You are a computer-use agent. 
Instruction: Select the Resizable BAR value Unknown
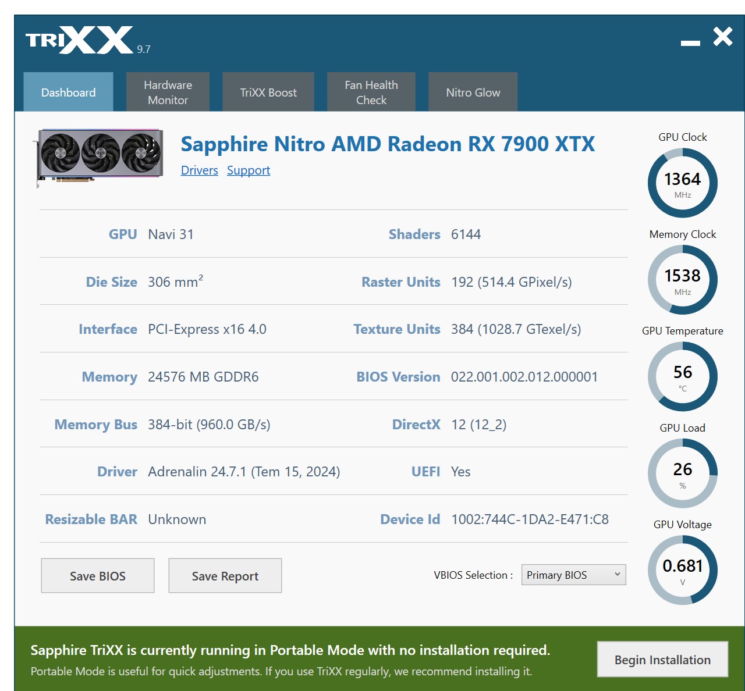tap(177, 519)
